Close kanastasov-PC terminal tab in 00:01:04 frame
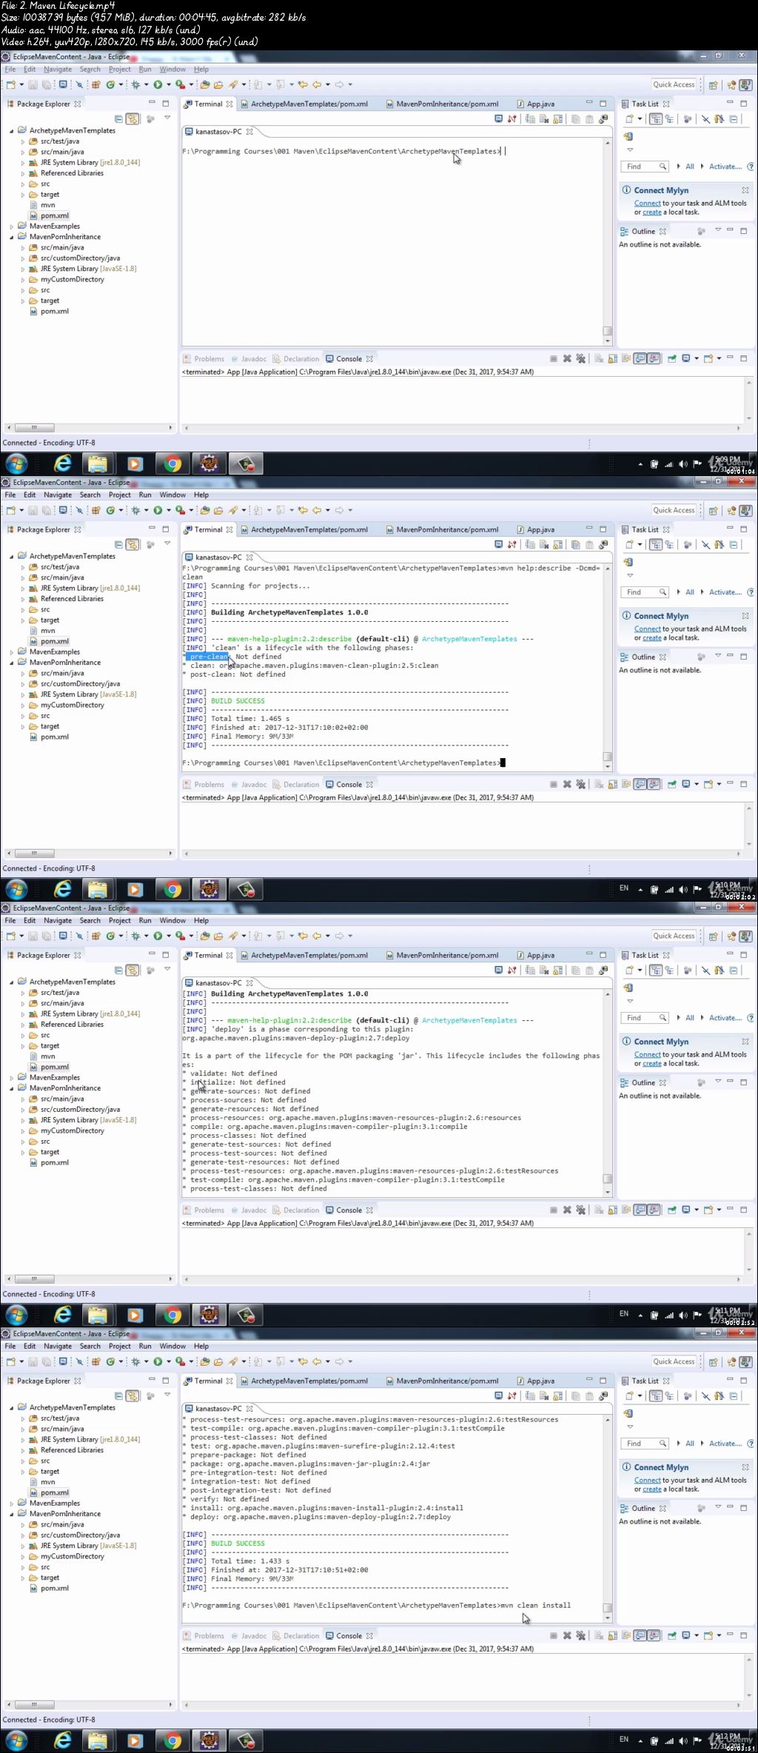This screenshot has width=758, height=1753. [x=249, y=132]
